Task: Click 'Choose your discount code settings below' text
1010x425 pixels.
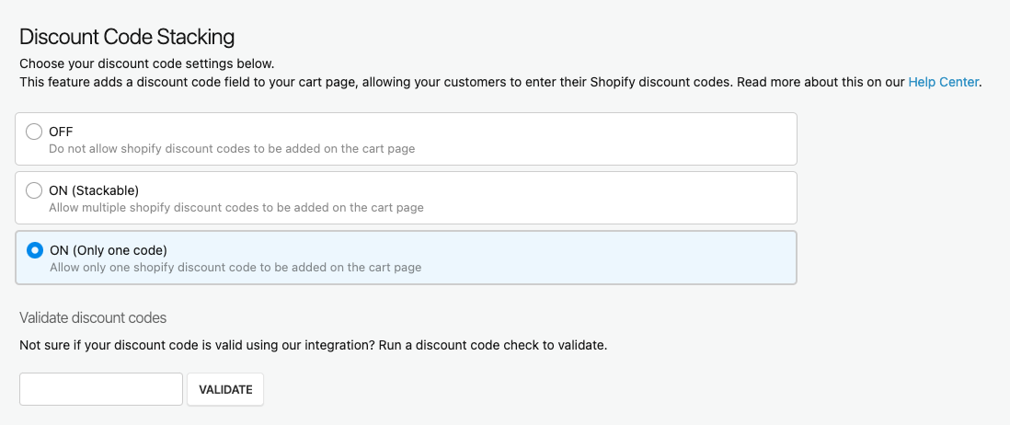Action: point(147,63)
